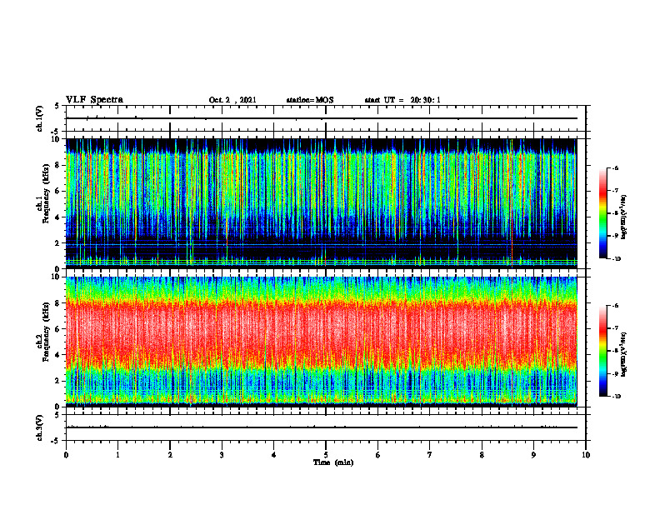This screenshot has height=510, width=660.
Task: Click time axis tick label "8"
Action: point(482,455)
